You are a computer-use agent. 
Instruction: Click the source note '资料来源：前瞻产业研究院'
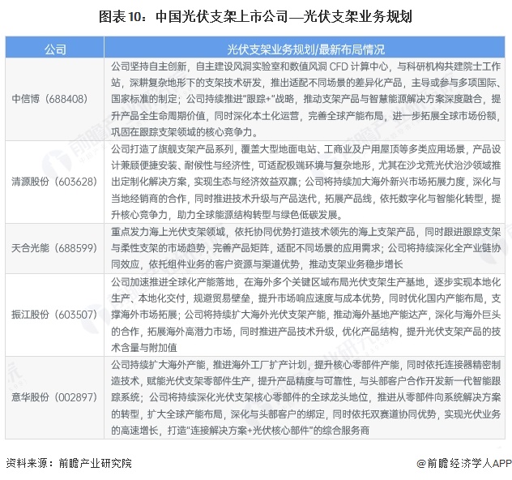(x=69, y=463)
